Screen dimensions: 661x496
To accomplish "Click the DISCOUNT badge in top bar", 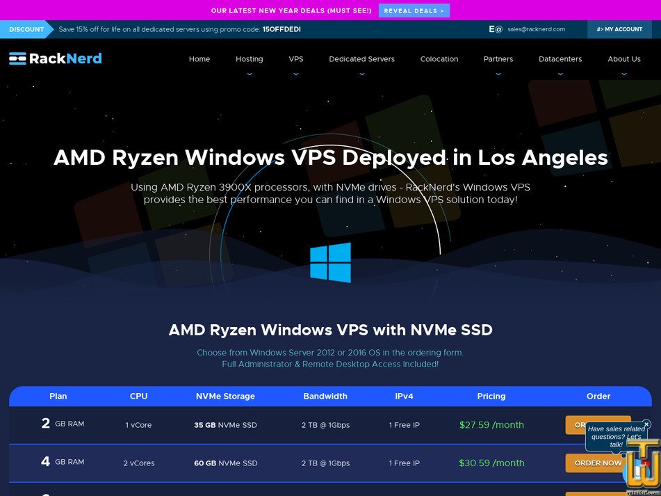I will 26,29.
